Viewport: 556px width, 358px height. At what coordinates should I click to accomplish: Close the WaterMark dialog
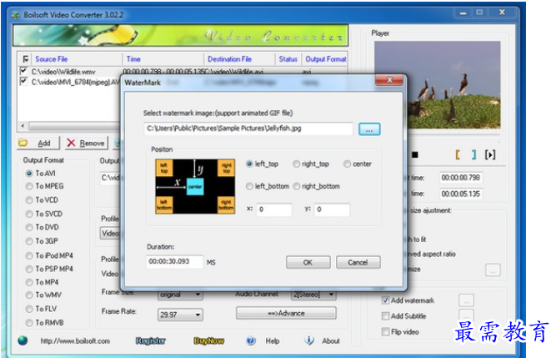tap(389, 80)
